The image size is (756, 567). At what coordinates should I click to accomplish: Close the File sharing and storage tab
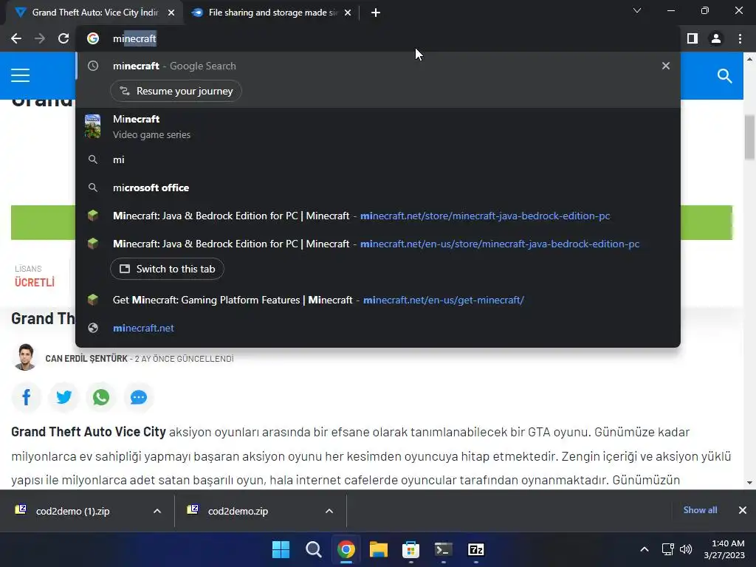(348, 13)
